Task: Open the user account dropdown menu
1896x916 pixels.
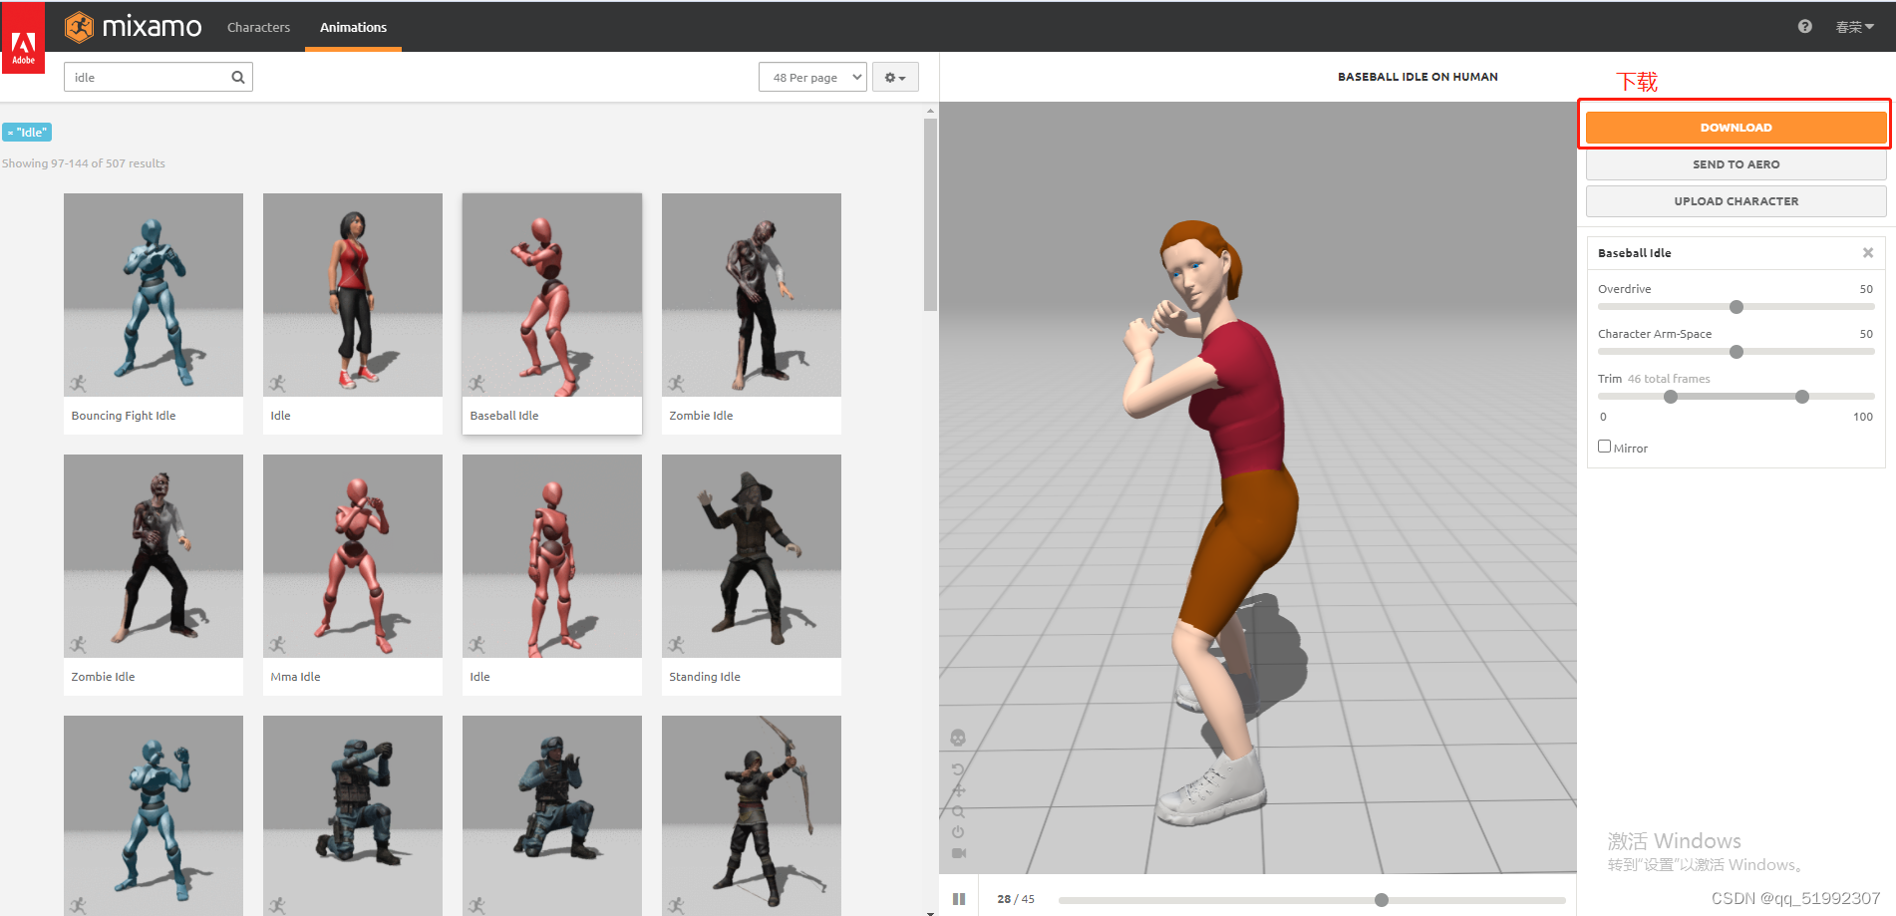Action: coord(1854,27)
